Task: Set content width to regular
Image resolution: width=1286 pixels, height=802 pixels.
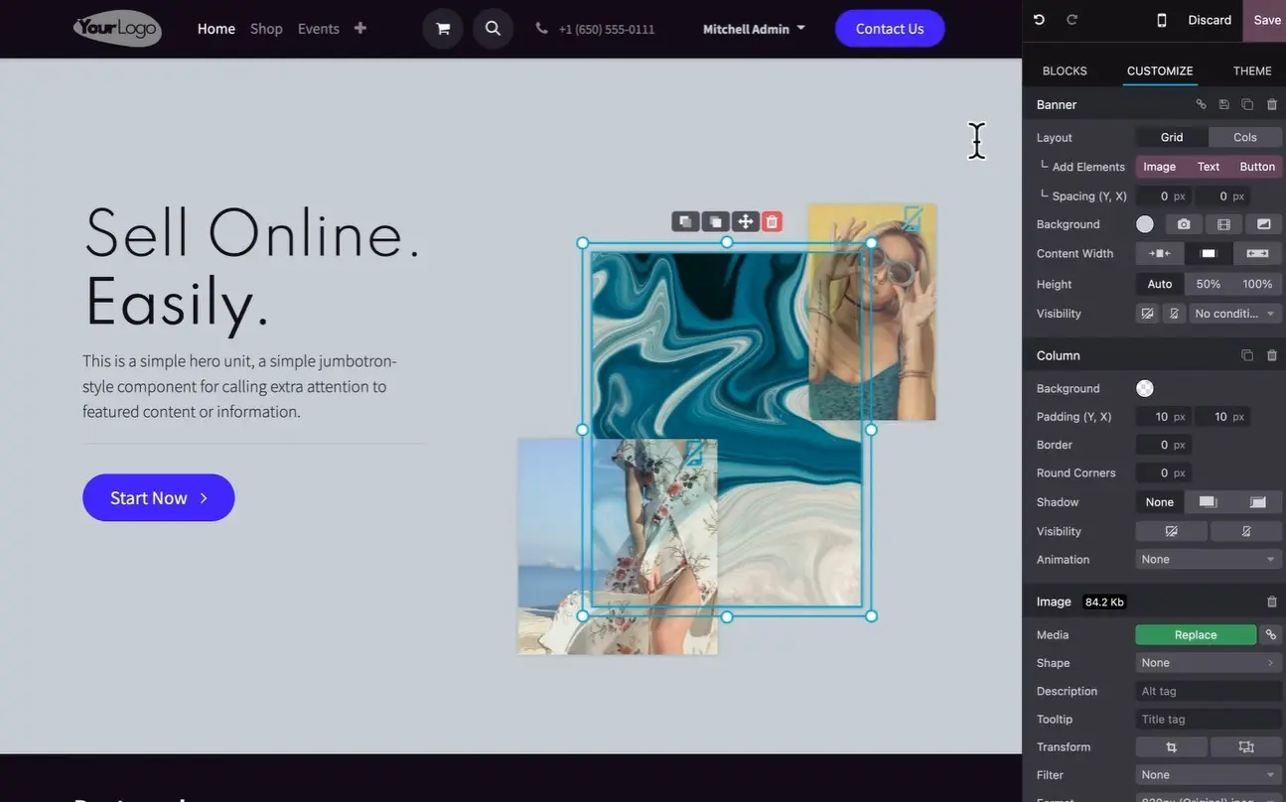Action: click(1209, 253)
